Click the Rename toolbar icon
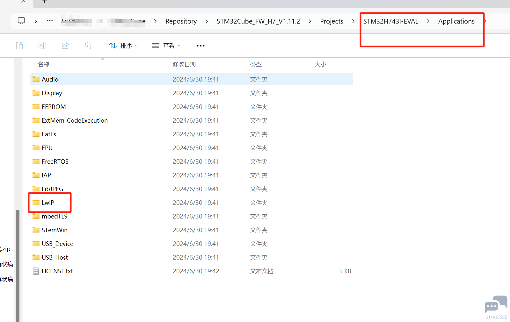510x322 pixels. 42,46
